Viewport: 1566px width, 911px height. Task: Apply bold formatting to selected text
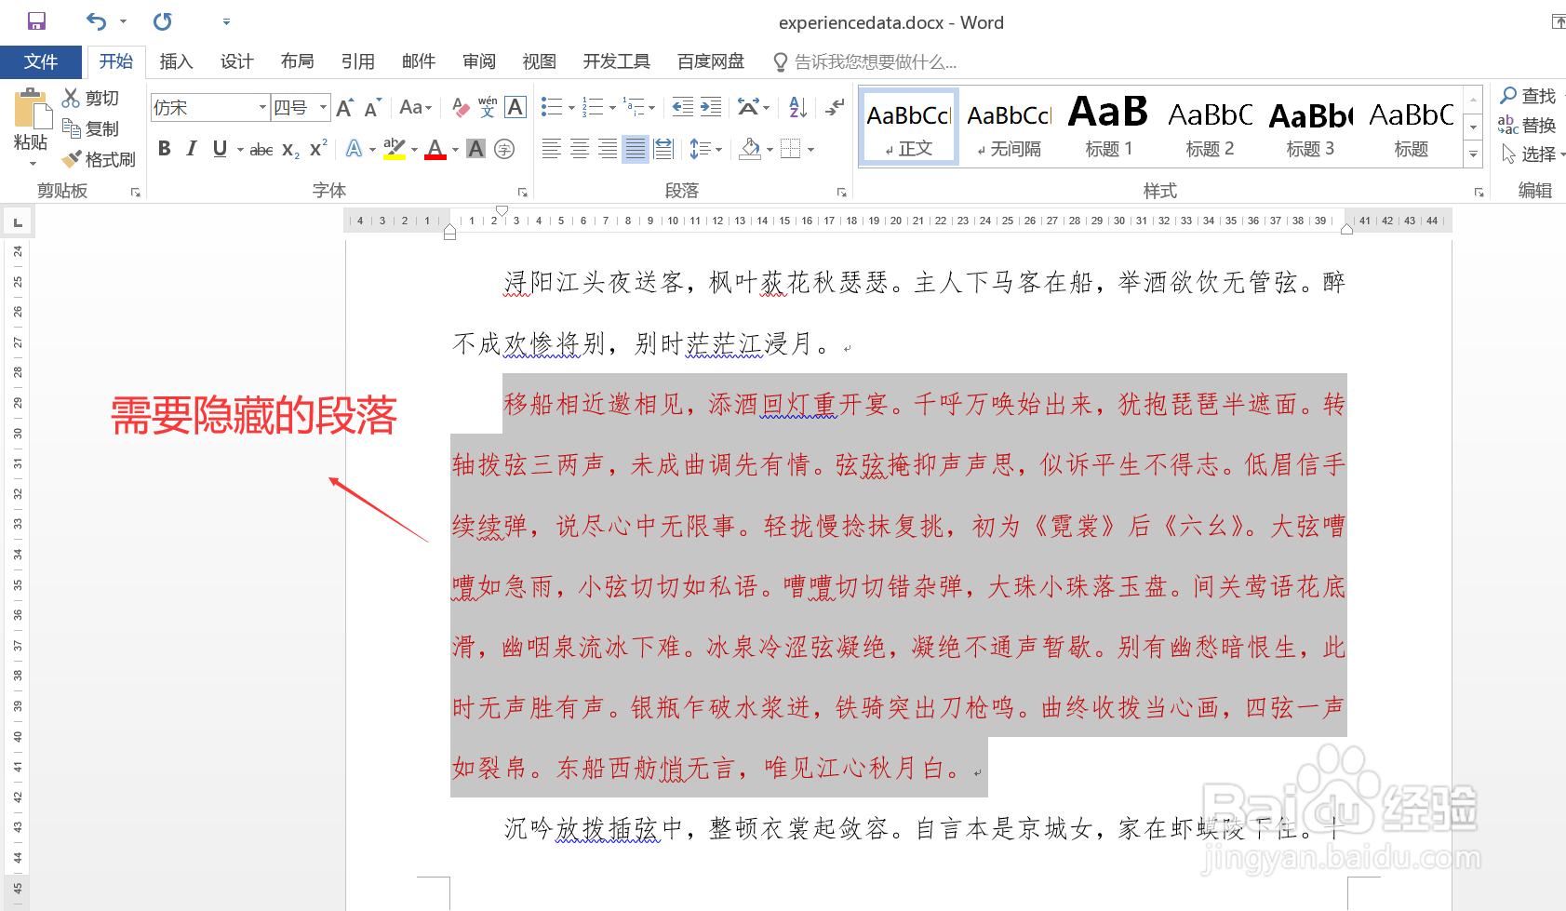click(x=165, y=148)
